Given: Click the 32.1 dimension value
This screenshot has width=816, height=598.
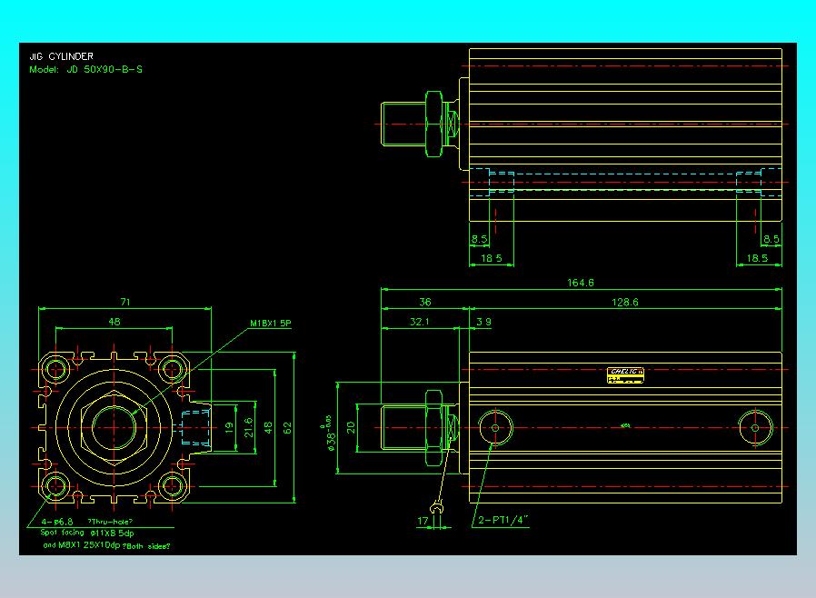Looking at the screenshot, I should [420, 322].
